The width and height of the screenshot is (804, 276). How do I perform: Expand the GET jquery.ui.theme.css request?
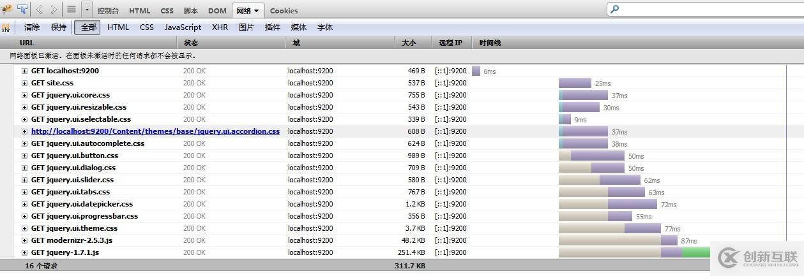pyautogui.click(x=25, y=228)
